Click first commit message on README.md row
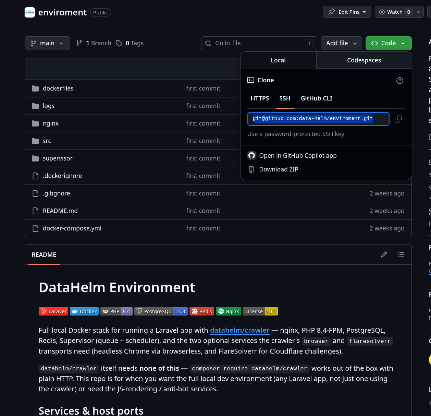This screenshot has width=431, height=416. pyautogui.click(x=203, y=211)
